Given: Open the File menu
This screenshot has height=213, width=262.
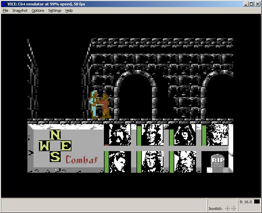Looking at the screenshot, I should [x=5, y=10].
